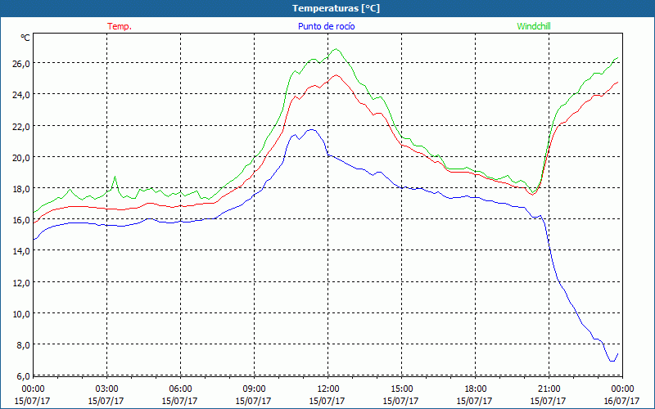Select the green Windchill legend label

pyautogui.click(x=534, y=26)
